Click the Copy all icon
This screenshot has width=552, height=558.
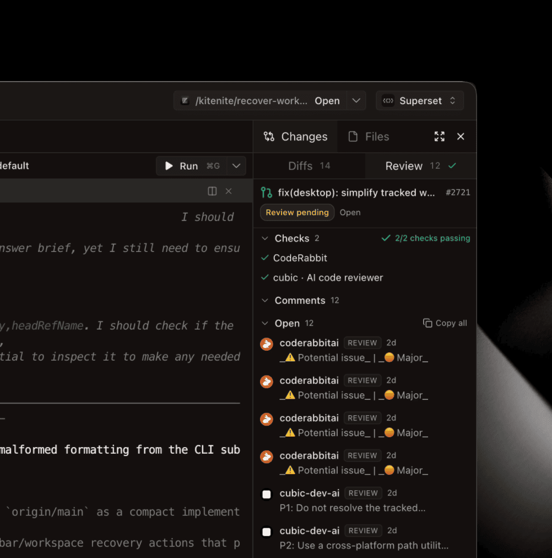tap(427, 323)
